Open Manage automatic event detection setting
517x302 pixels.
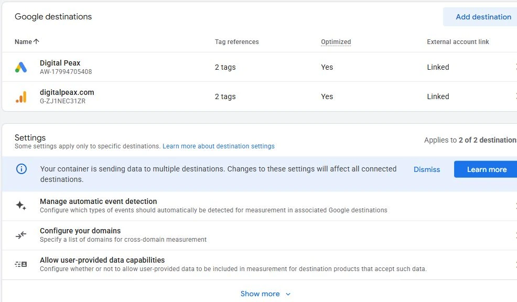point(259,206)
